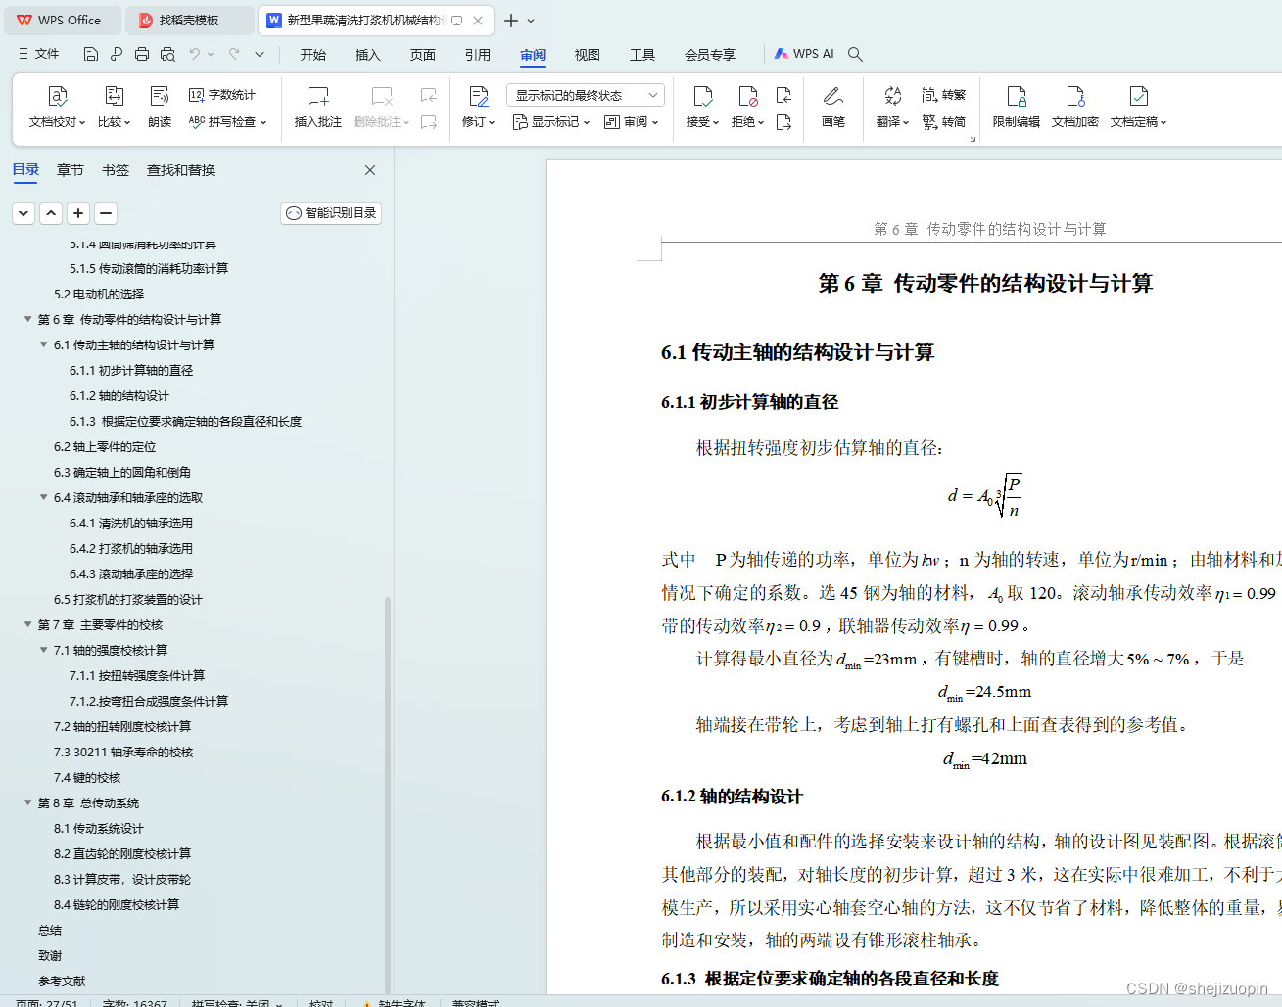Open a new tab with the plus button
The image size is (1282, 1007).
511,20
